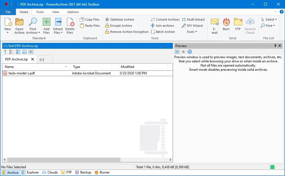Open an archive with Open Archive
This screenshot has height=176, width=285.
click(x=19, y=26)
